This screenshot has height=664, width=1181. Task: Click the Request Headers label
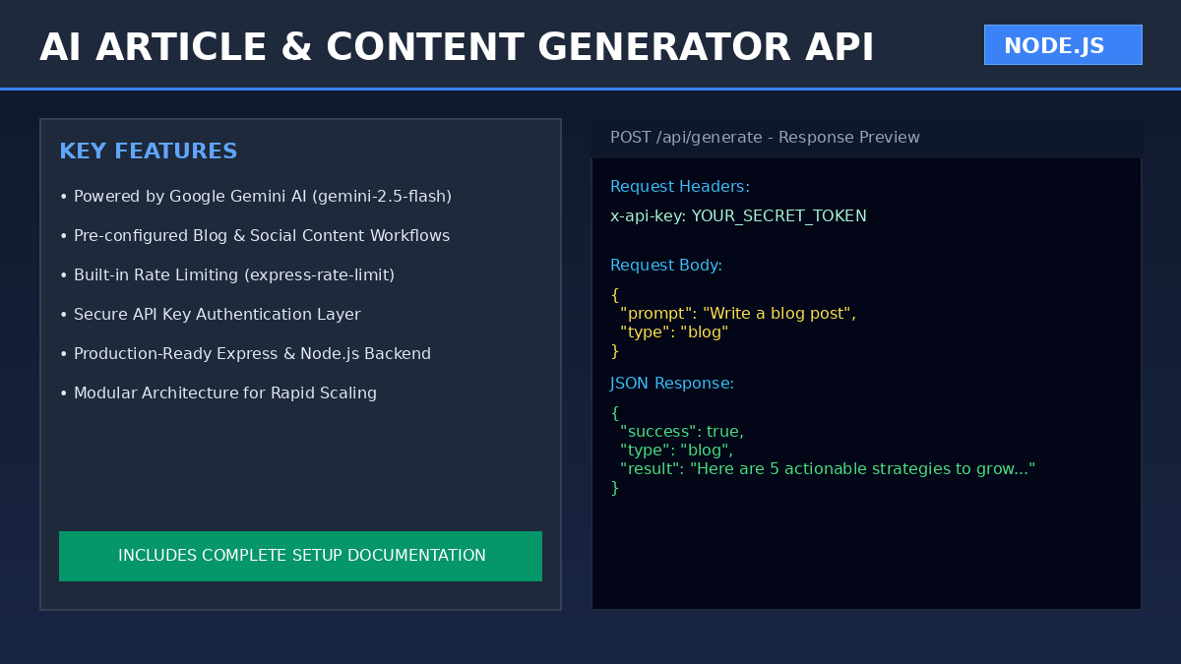tap(680, 187)
